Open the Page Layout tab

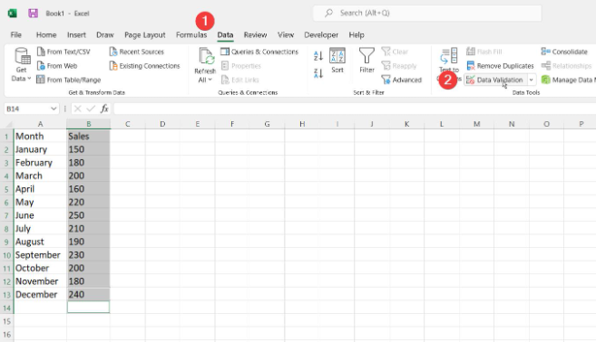(145, 35)
